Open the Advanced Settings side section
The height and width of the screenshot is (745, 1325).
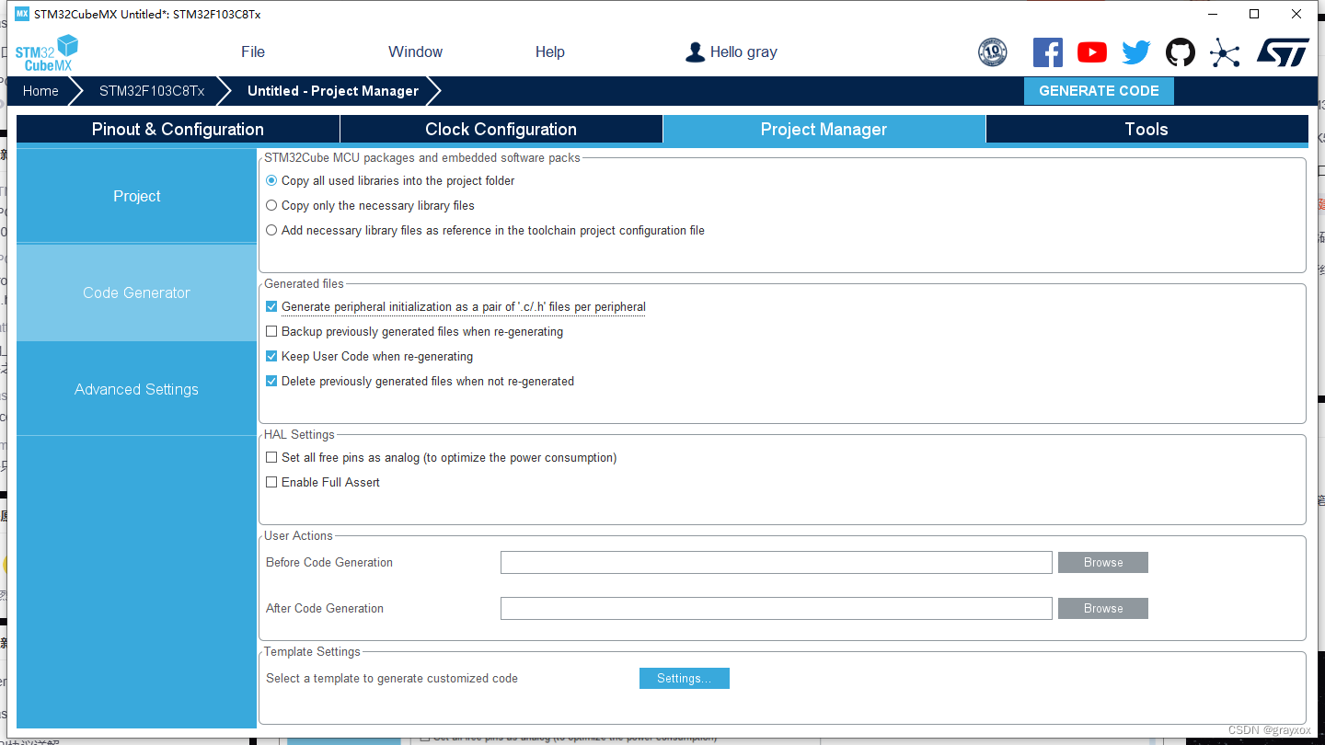click(136, 389)
